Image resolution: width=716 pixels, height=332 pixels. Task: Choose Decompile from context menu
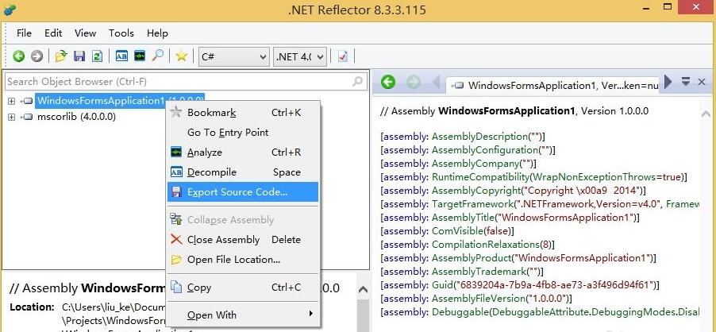pyautogui.click(x=243, y=172)
